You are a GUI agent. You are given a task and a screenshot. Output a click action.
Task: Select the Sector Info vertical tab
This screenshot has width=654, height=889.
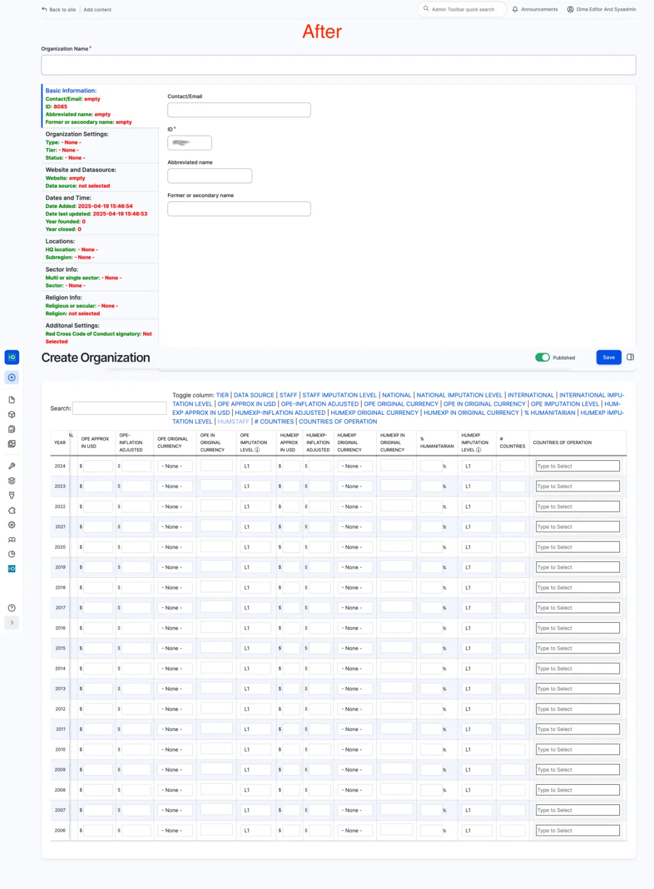click(x=100, y=277)
